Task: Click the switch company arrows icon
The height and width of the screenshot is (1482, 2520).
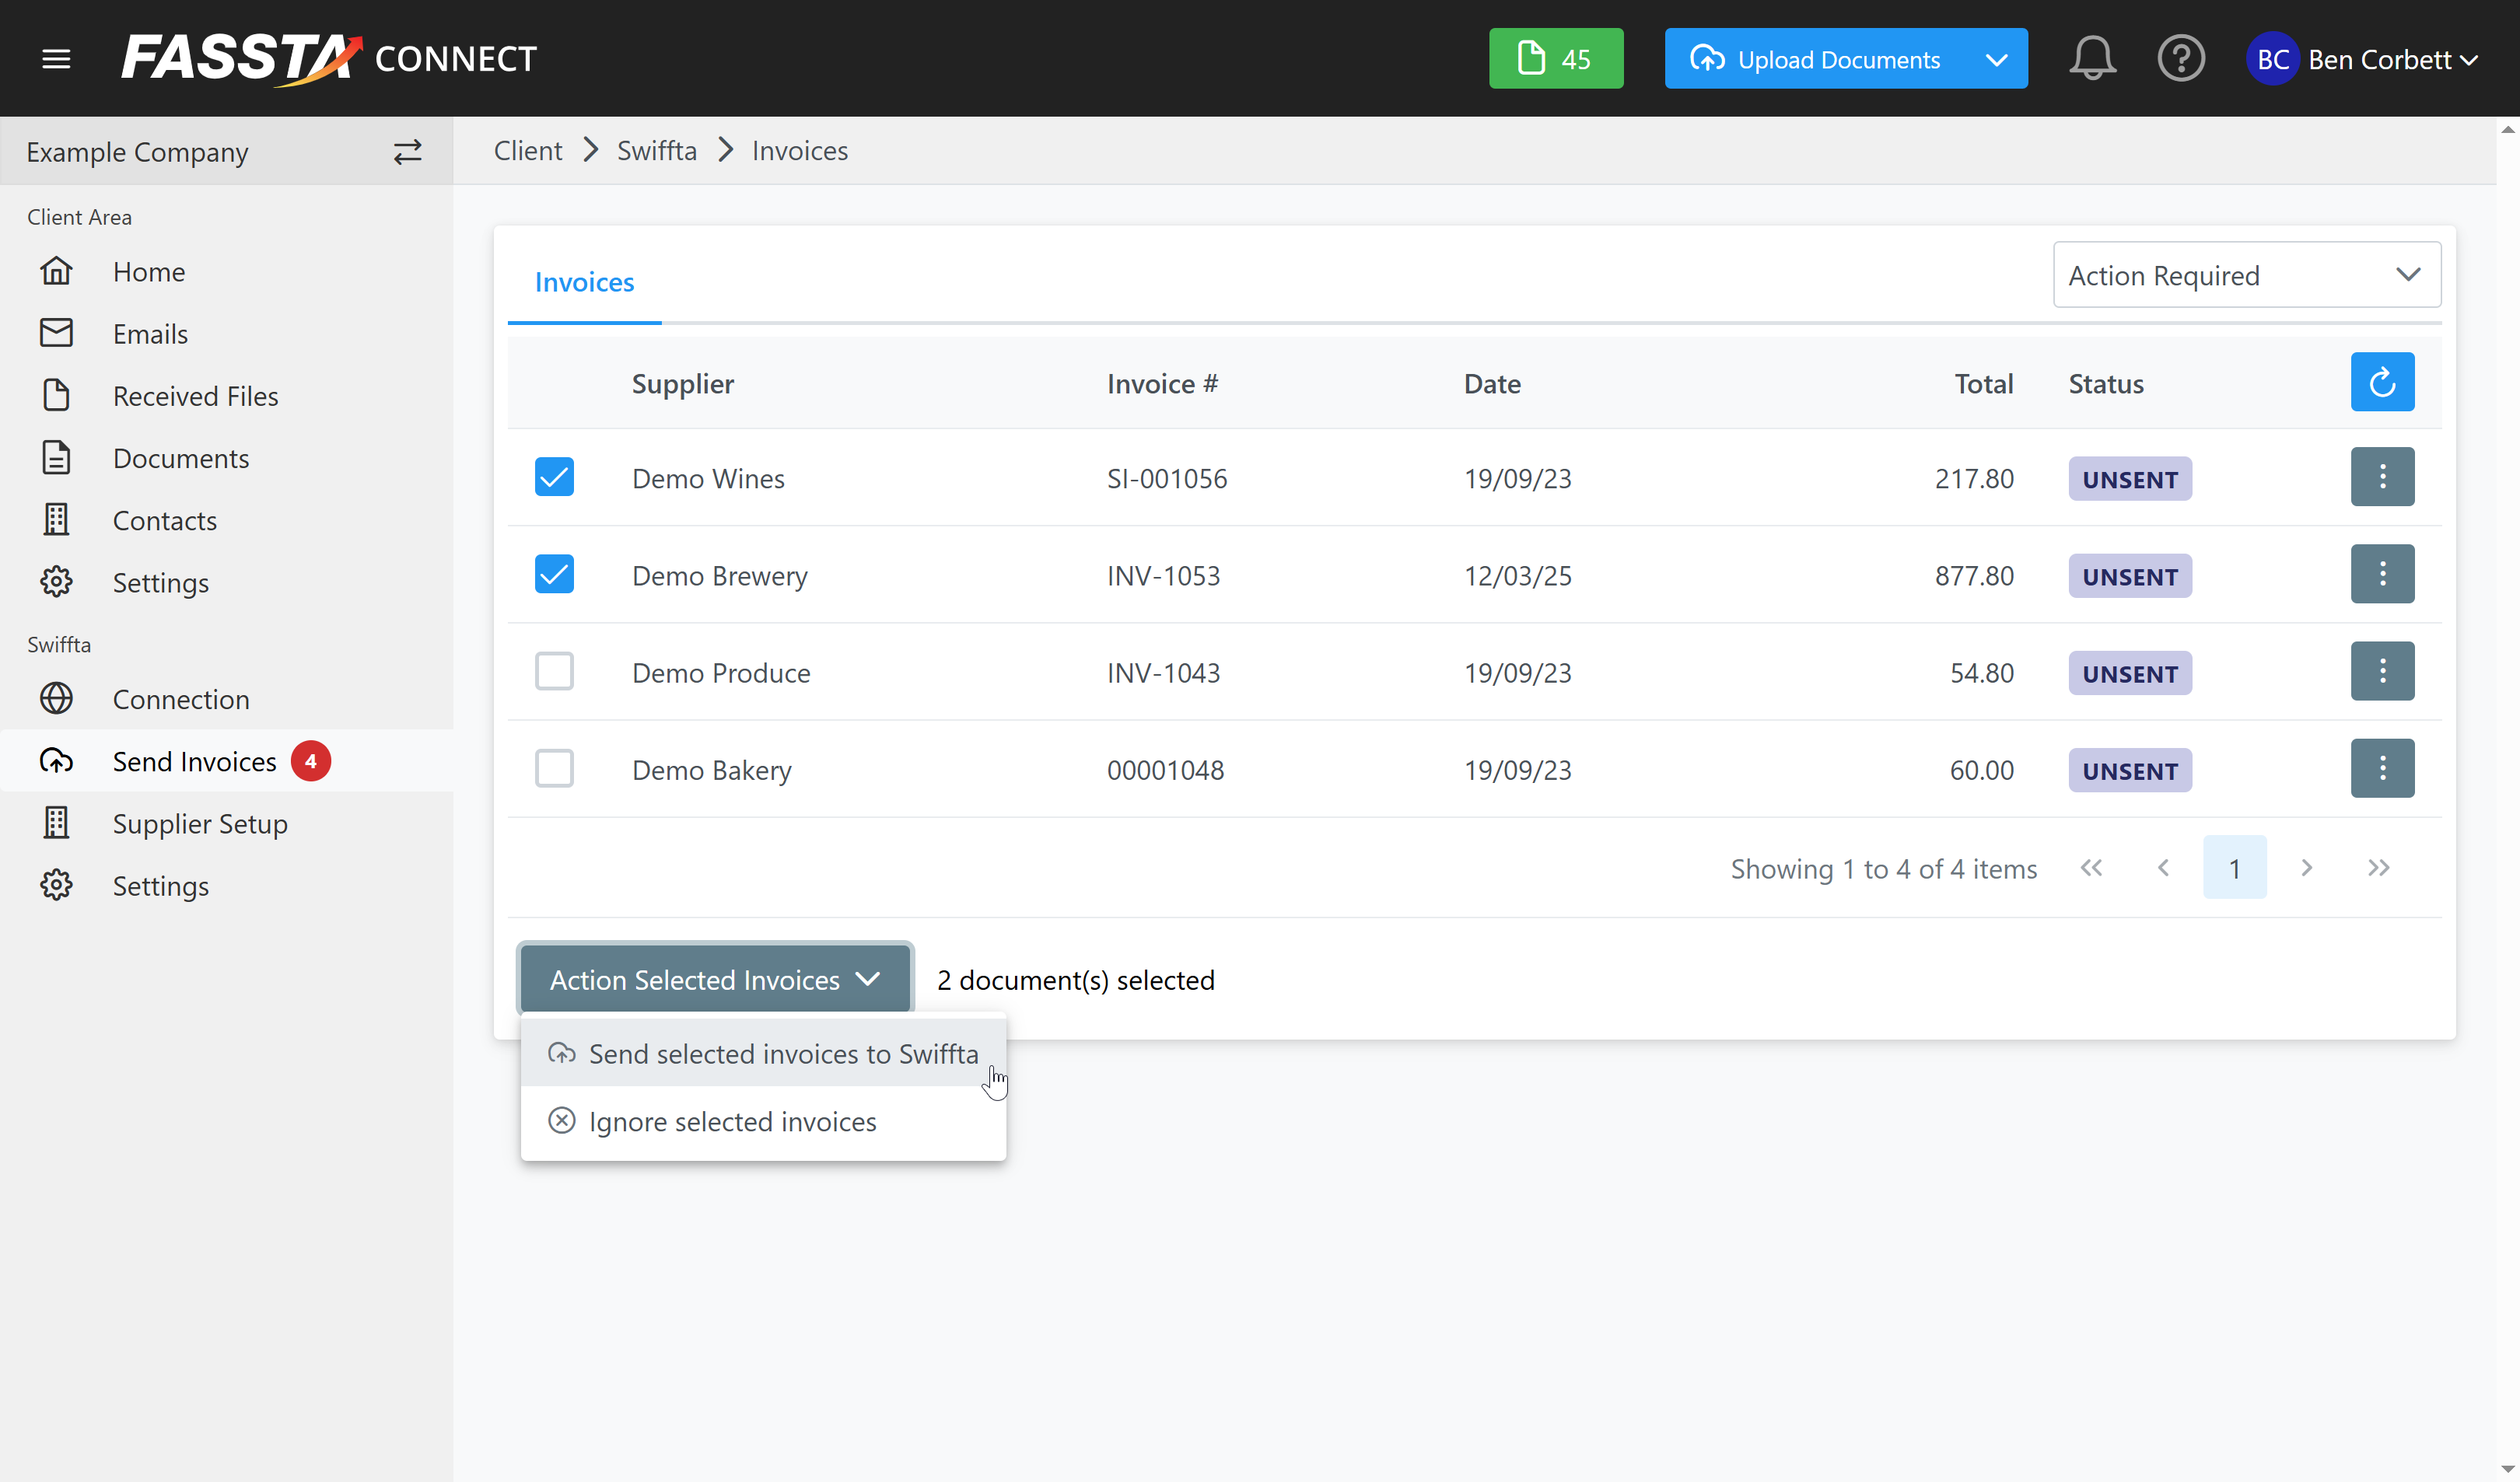Action: [x=407, y=152]
